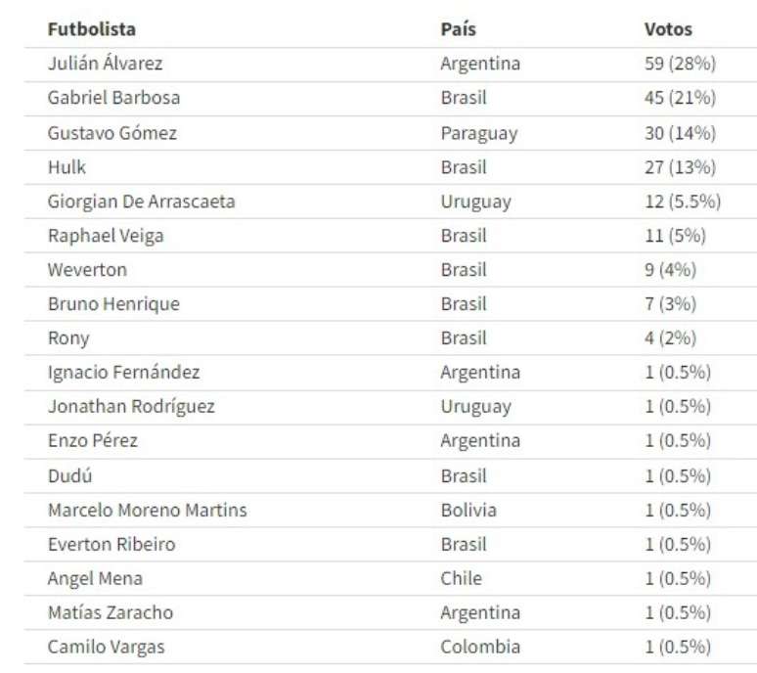Click the Camilo Vargas name

[106, 647]
